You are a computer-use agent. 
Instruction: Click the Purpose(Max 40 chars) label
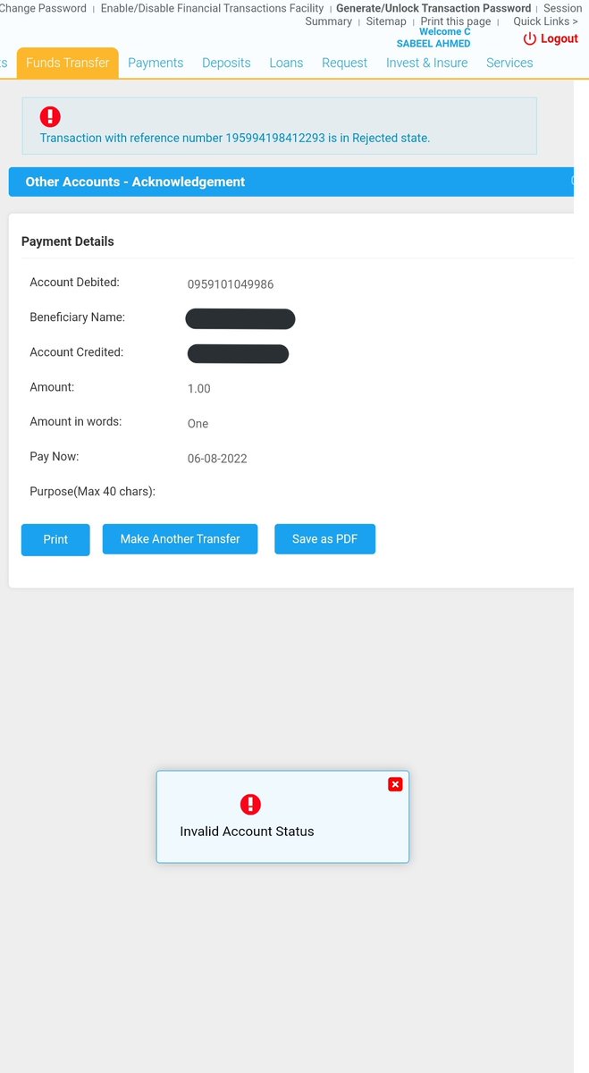coord(93,492)
